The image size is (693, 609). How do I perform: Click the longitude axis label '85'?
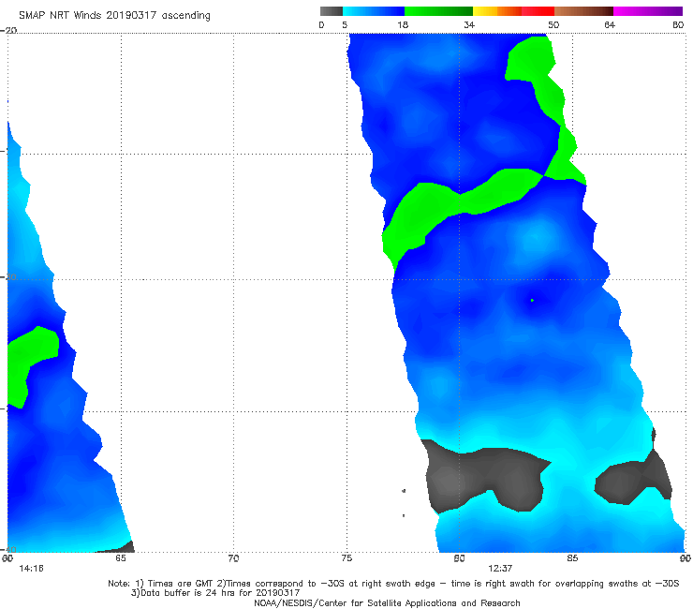coord(572,558)
